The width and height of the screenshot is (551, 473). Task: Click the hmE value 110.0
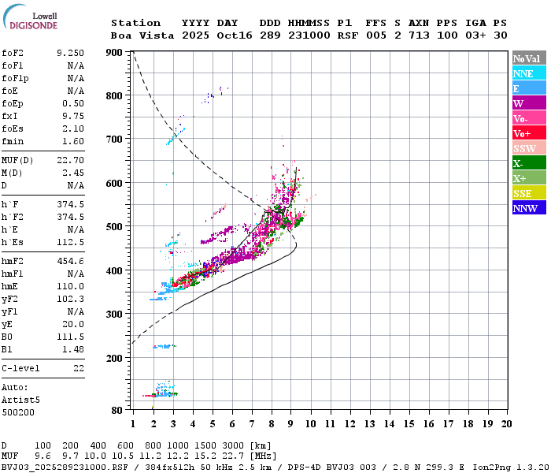click(x=70, y=286)
